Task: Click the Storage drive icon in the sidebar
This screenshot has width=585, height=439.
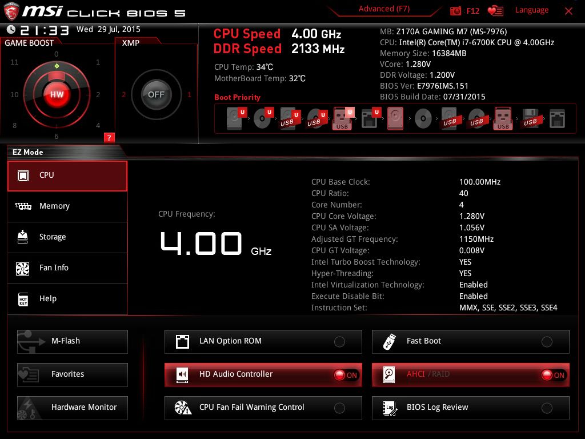Action: 22,237
